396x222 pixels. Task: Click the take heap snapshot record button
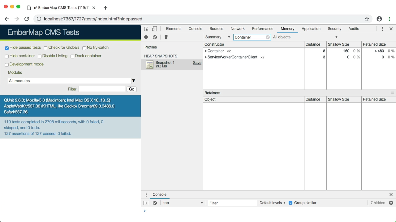146,37
